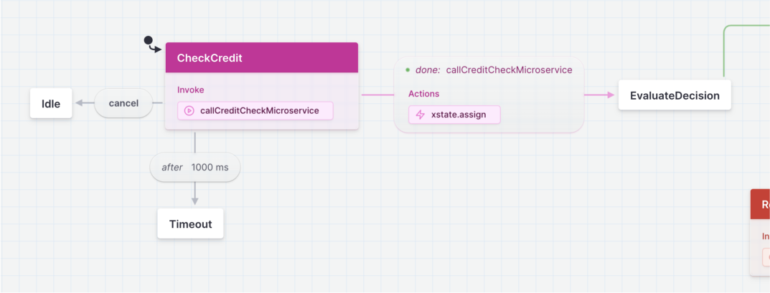Viewport: 770px width, 293px height.
Task: Click the play icon in the invoke chip
Action: click(189, 111)
